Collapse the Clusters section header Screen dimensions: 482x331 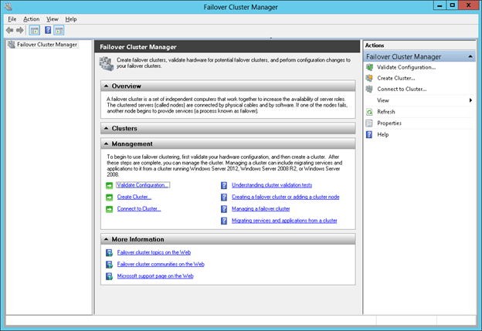[107, 128]
